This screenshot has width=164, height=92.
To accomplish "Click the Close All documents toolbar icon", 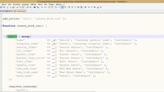I will coord(10,7).
